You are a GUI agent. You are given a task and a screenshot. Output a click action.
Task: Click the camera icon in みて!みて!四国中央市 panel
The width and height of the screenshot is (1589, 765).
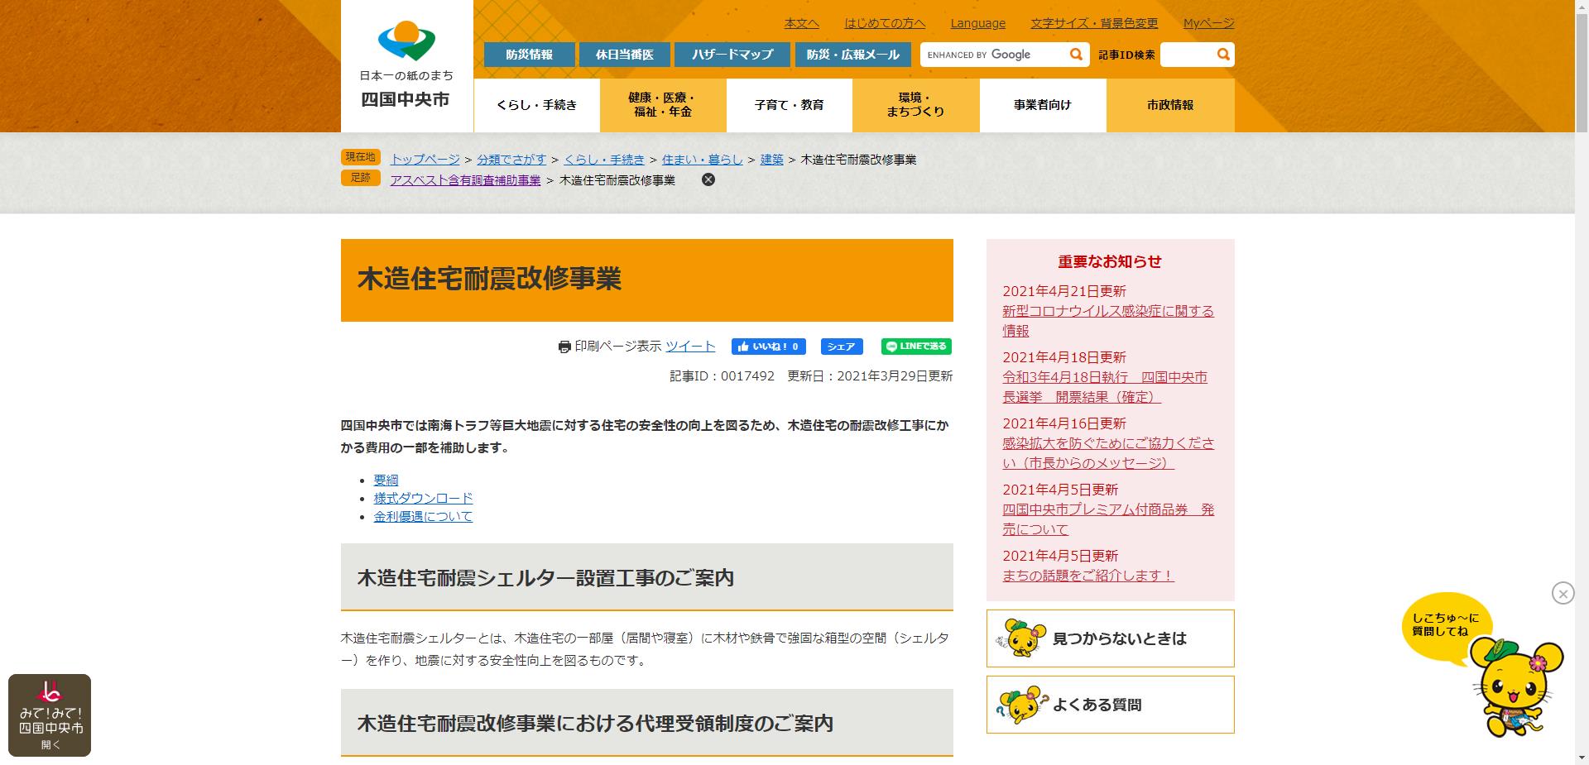click(52, 692)
